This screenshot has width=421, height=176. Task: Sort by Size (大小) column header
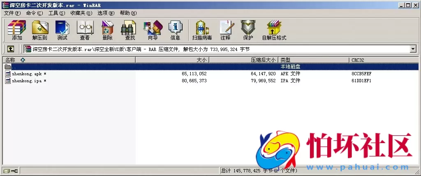[172, 60]
